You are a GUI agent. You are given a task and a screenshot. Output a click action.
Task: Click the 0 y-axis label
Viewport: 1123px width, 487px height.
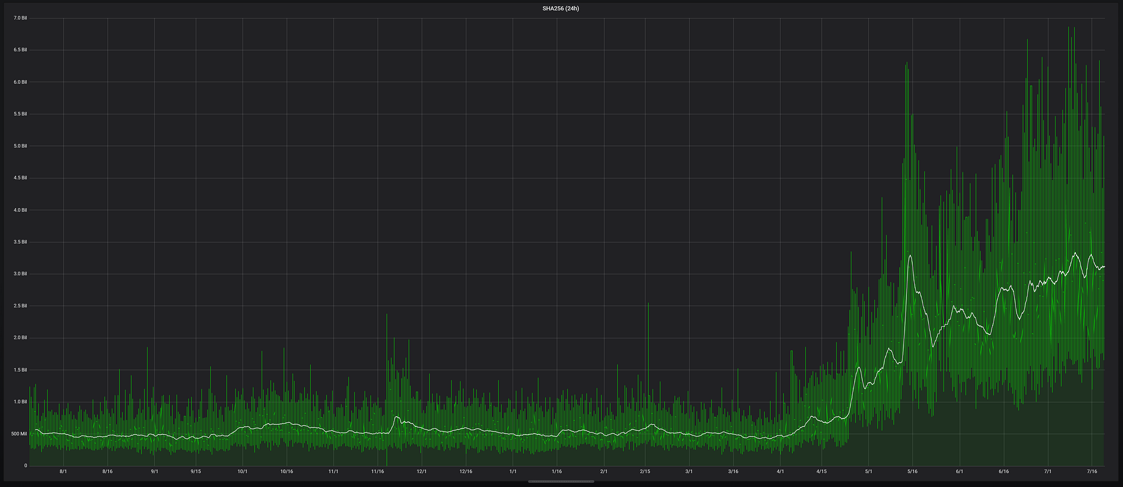click(x=25, y=466)
